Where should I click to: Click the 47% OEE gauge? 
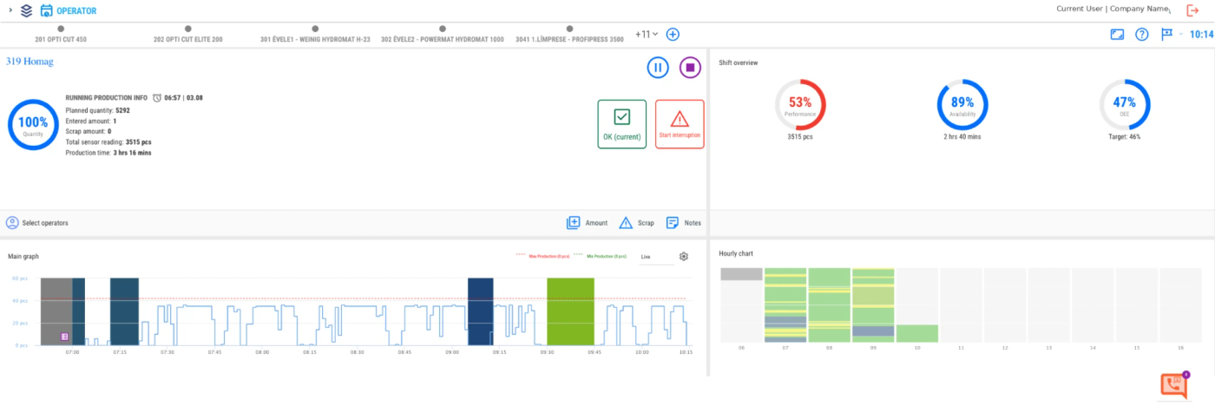coord(1125,105)
